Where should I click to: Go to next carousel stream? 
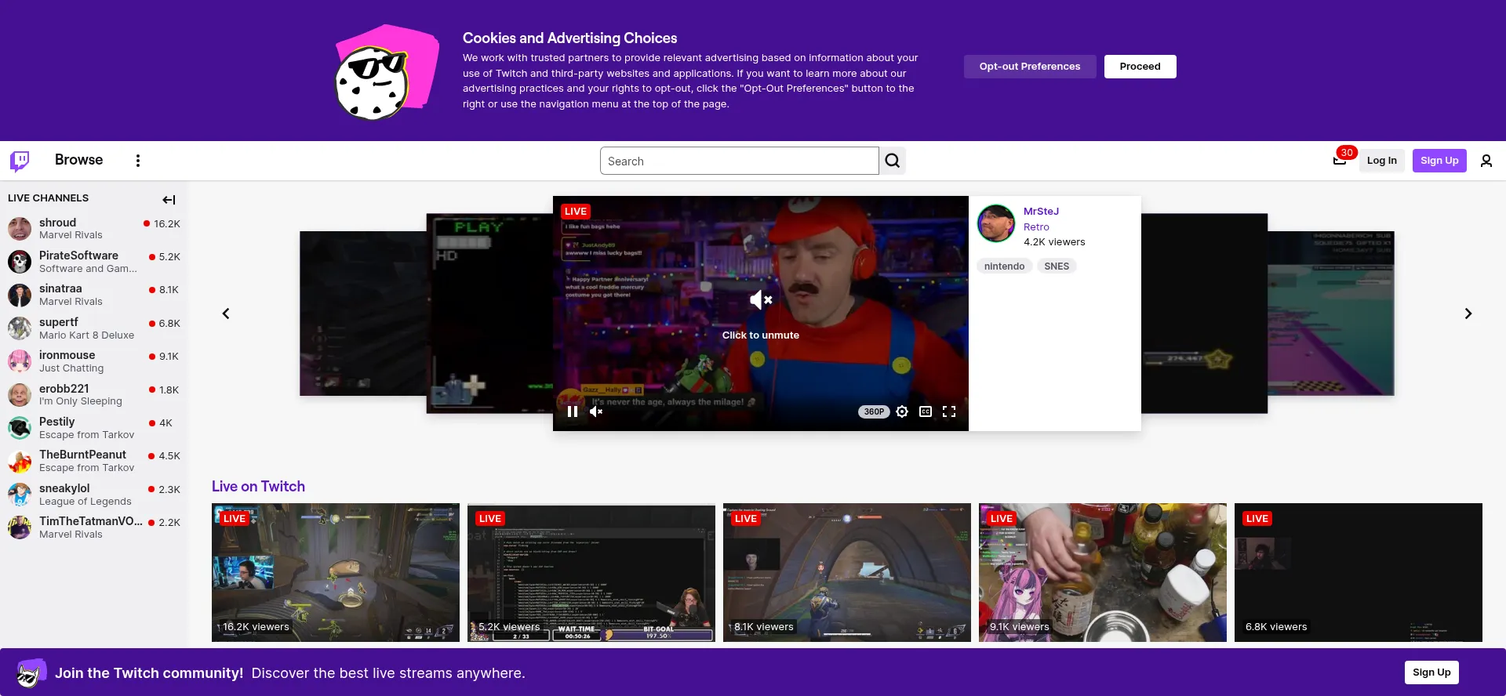[x=1468, y=314]
